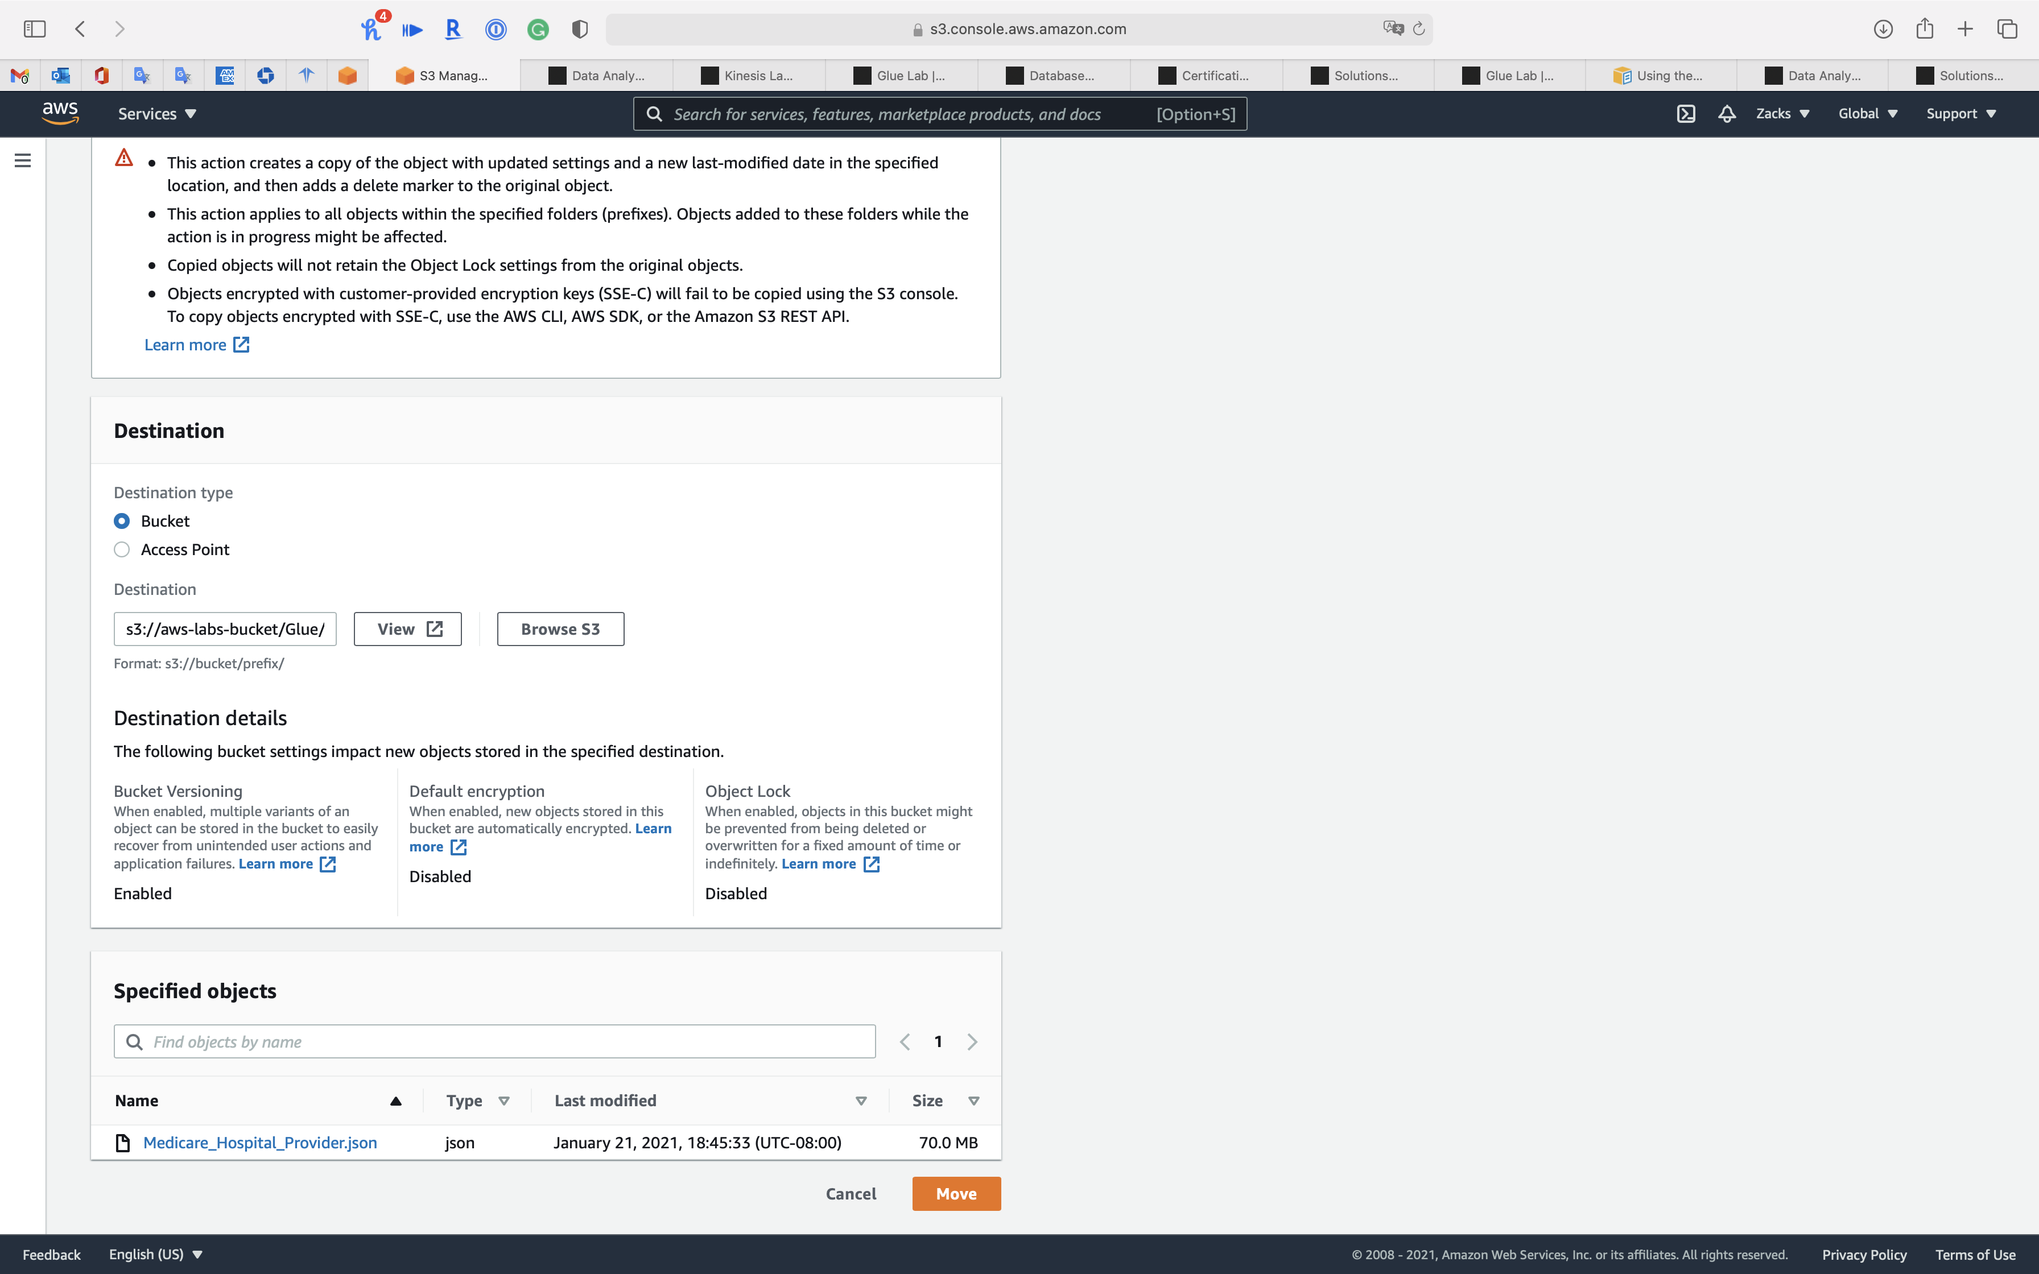This screenshot has width=2039, height=1274.
Task: Select the Access Point destination type
Action: (122, 549)
